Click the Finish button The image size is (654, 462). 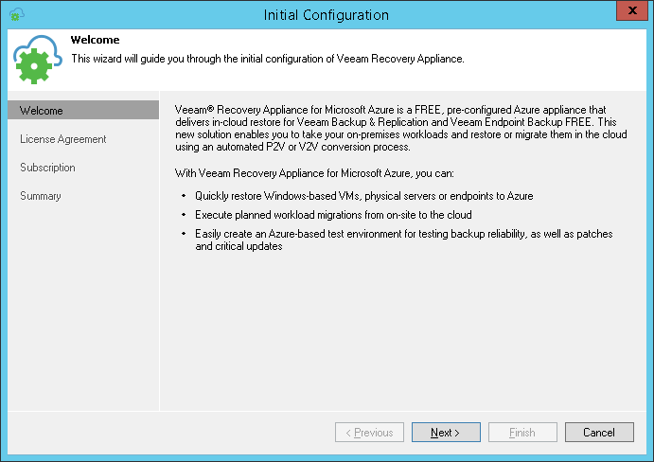(521, 433)
